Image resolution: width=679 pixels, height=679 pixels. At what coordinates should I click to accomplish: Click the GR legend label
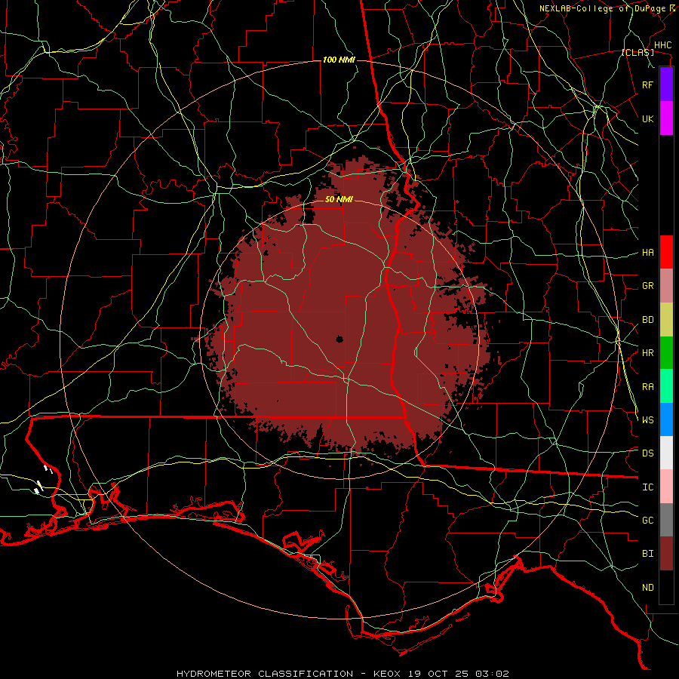point(647,286)
